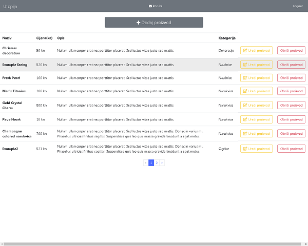This screenshot has width=308, height=246.
Task: Delete the Men's Titanium product
Action: point(291,91)
